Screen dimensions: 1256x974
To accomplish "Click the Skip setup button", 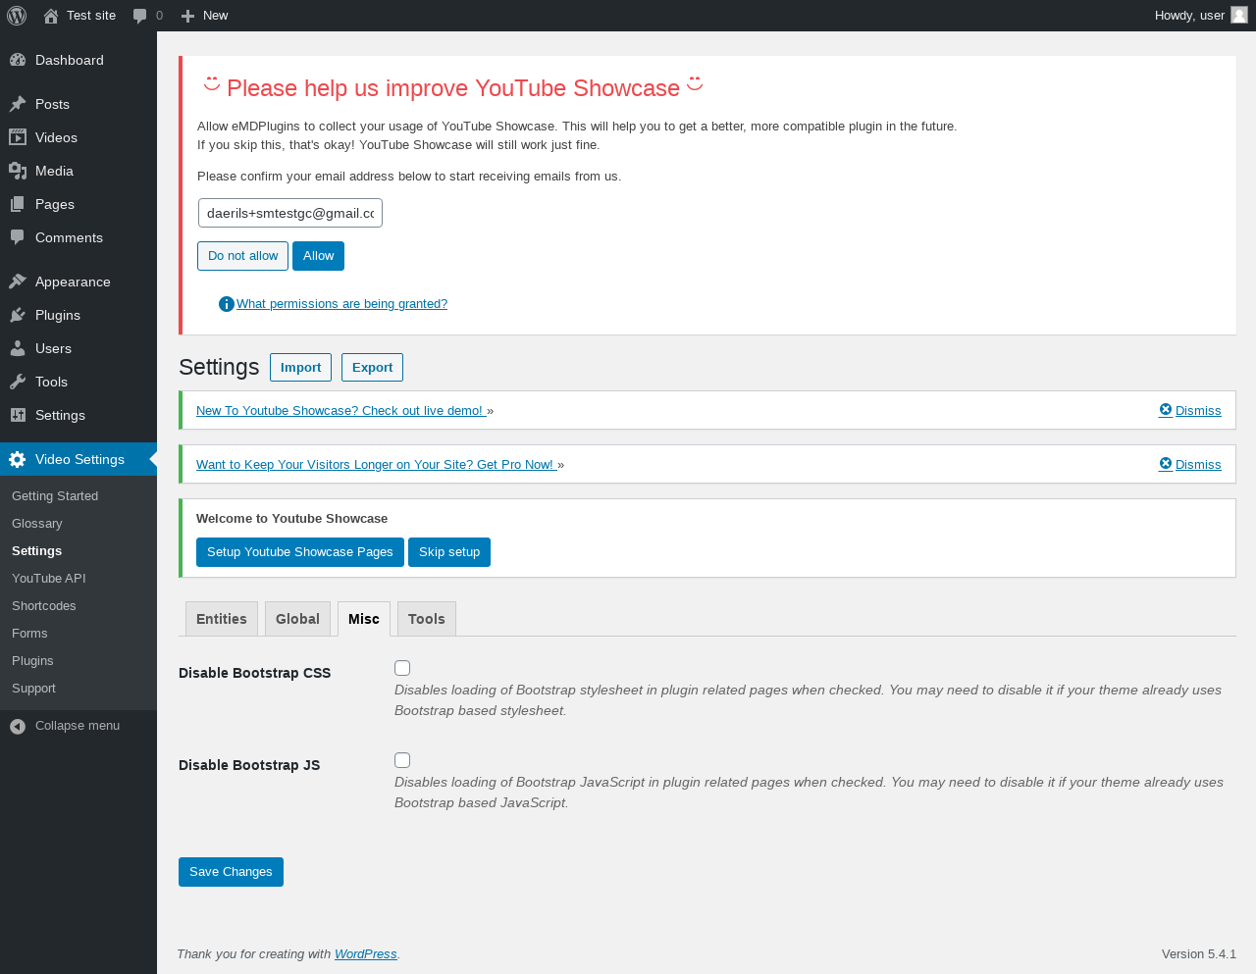I will point(449,552).
